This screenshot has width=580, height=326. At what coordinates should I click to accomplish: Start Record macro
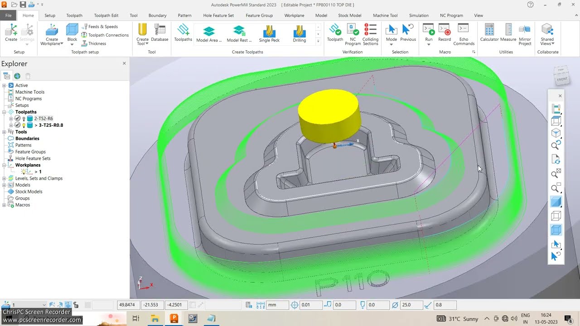(x=445, y=33)
